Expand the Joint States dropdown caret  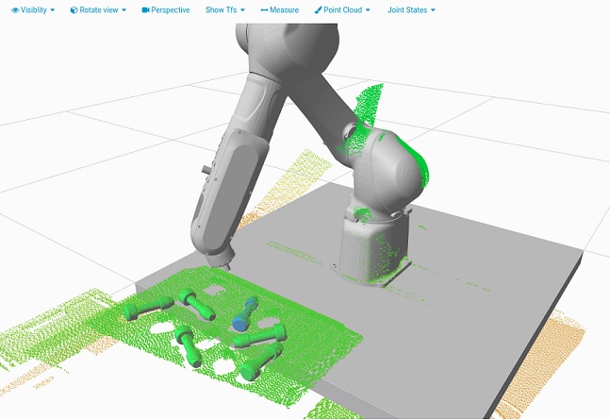point(433,10)
